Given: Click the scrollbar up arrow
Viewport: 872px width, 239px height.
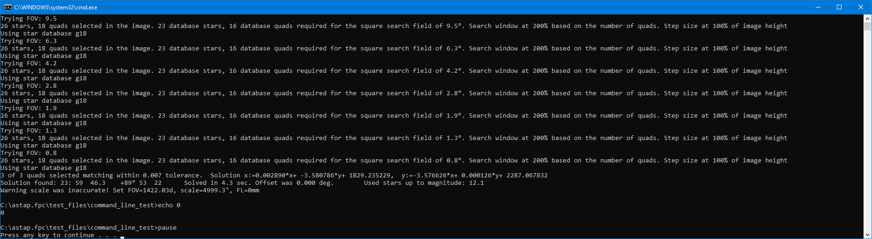Looking at the screenshot, I should (x=867, y=18).
